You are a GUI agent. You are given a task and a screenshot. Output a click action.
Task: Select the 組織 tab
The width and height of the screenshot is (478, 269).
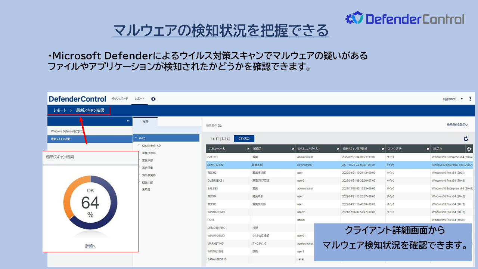click(146, 121)
